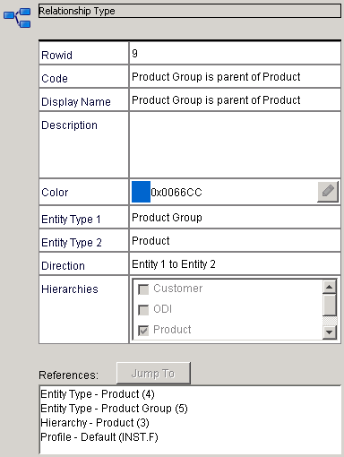This screenshot has width=344, height=457.
Task: Click the 0x0066CC color code text
Action: tap(176, 193)
